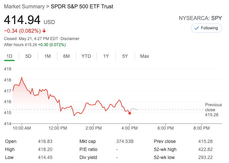
Task: Click the checkmark icon in Following
Action: pyautogui.click(x=196, y=28)
